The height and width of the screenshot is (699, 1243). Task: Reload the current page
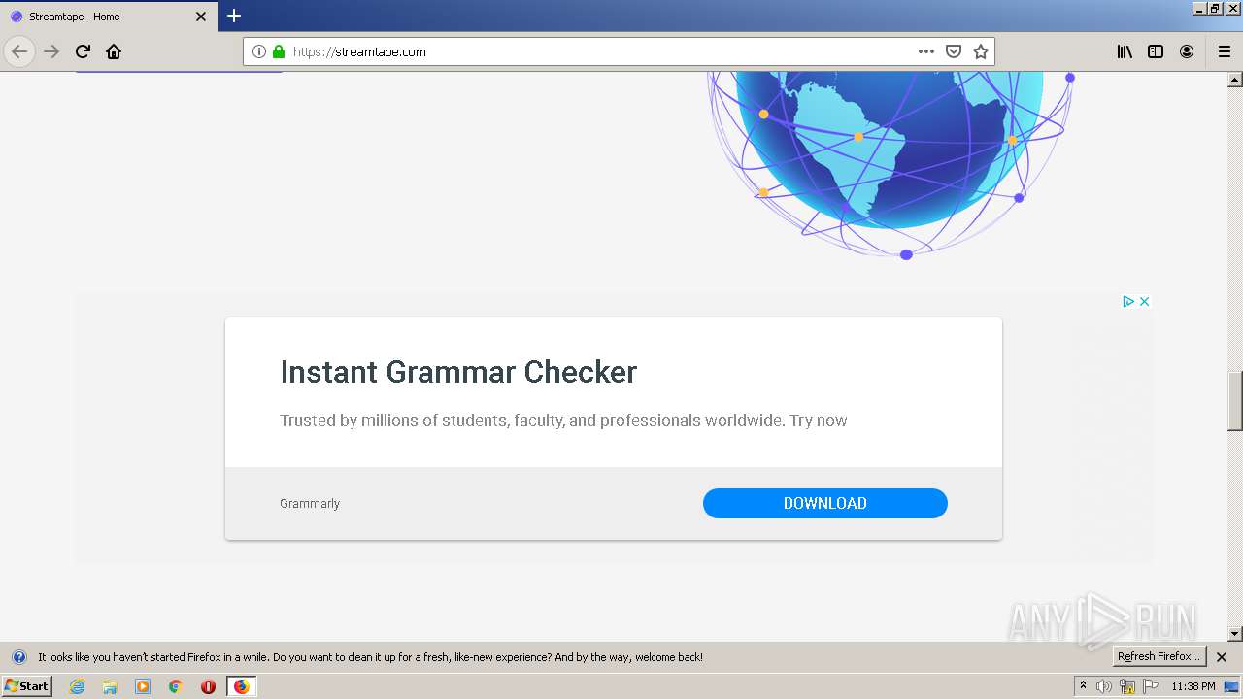click(x=83, y=51)
